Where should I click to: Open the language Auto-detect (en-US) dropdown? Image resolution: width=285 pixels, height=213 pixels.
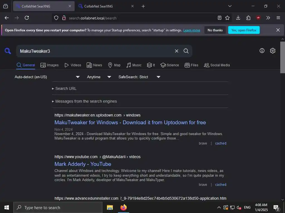click(x=47, y=77)
